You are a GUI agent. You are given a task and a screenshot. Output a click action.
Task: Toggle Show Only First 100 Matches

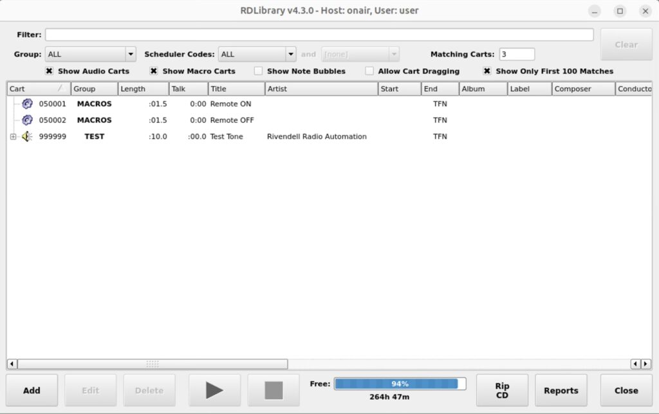click(487, 71)
